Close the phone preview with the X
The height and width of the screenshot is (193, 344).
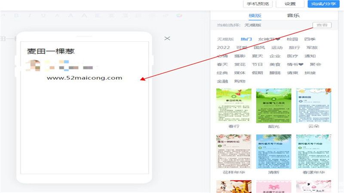click(x=167, y=39)
